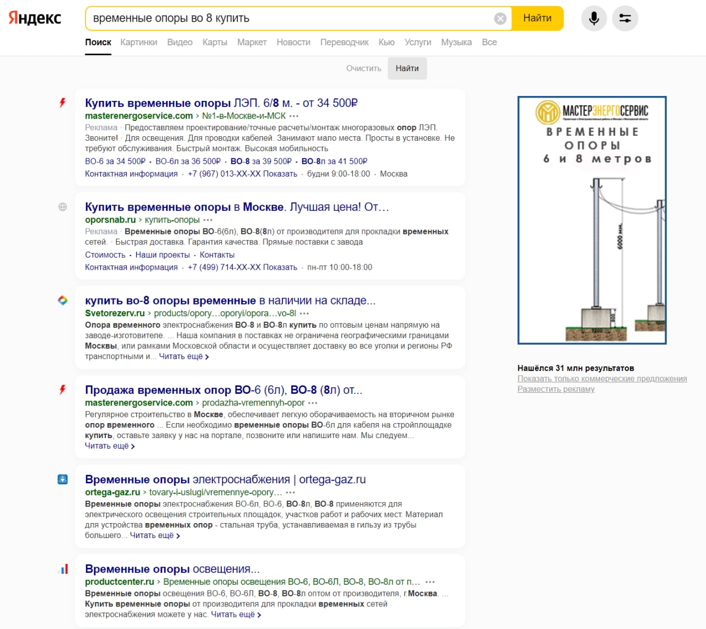Open the Стоимость sitelink
Screen dimensions: 706x629
click(x=105, y=255)
